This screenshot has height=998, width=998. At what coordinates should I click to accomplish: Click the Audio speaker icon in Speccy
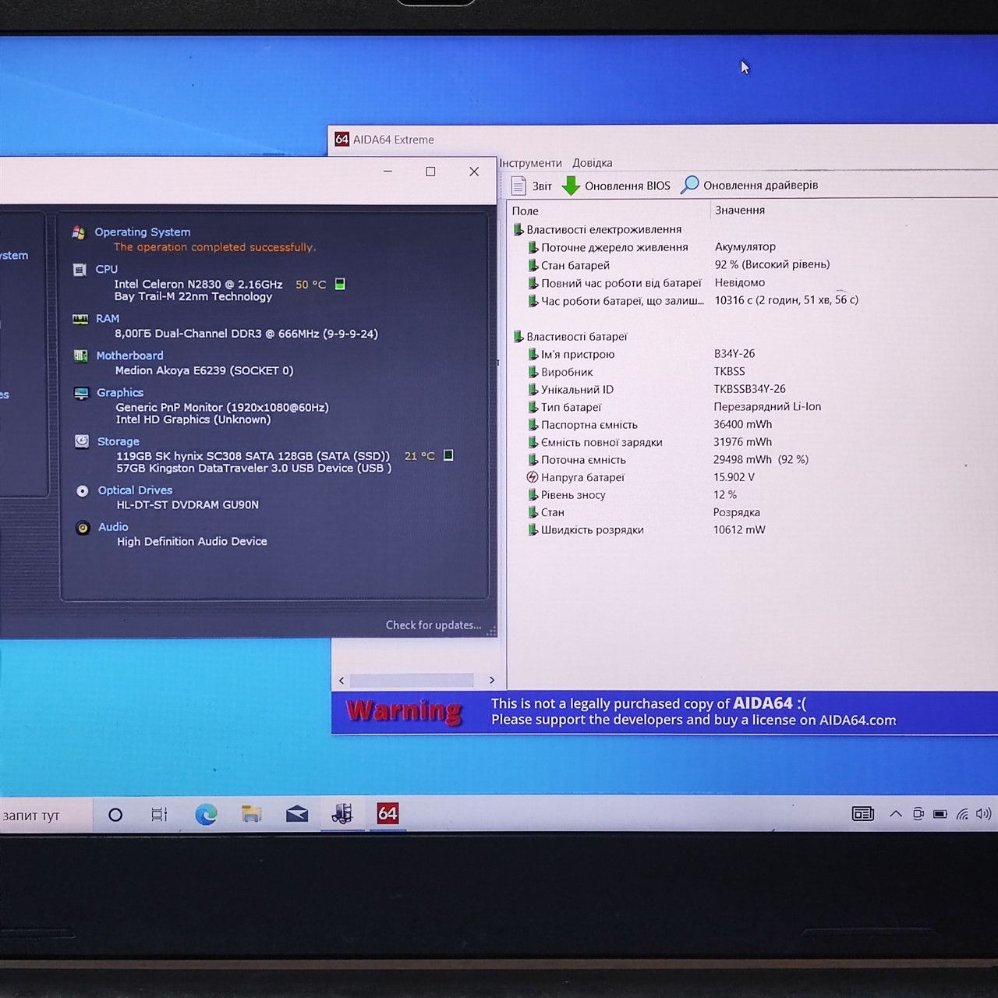click(83, 528)
